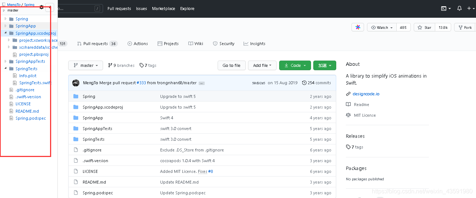The image size is (476, 198).
Task: Open pull request #333 link
Action: click(141, 83)
